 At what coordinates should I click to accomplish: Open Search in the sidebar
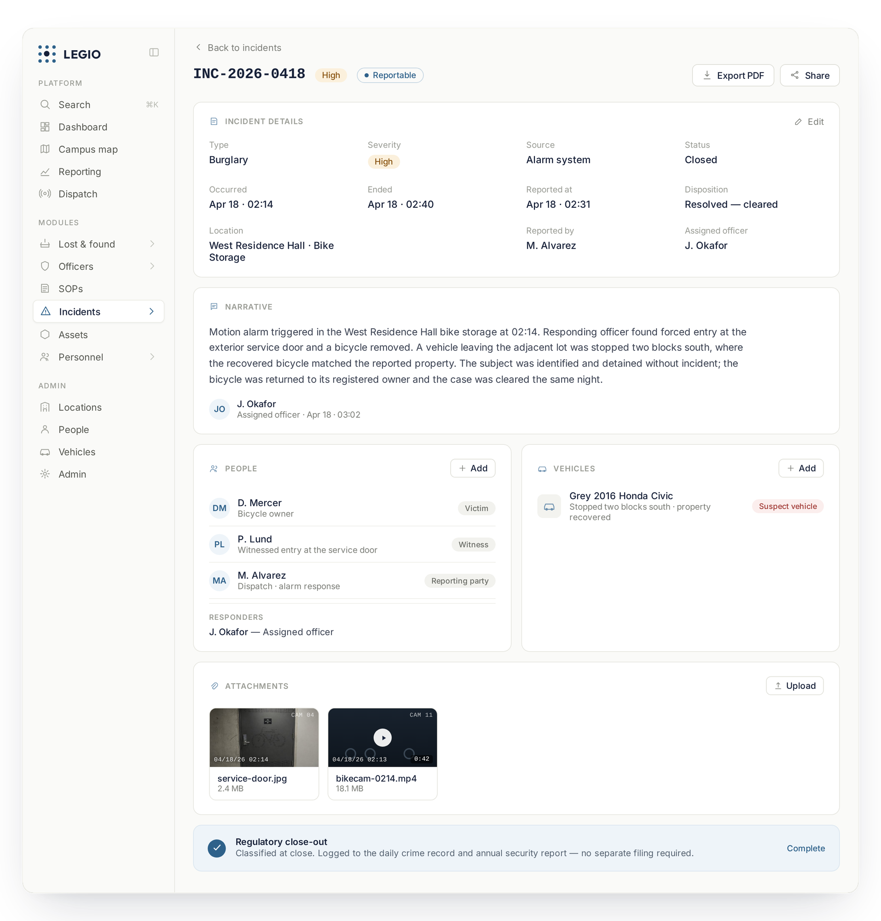tap(99, 105)
